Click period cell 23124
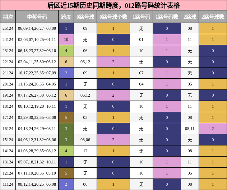 click(x=8, y=51)
